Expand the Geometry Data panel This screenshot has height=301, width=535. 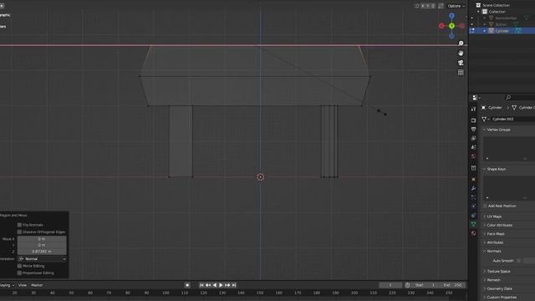coord(484,288)
